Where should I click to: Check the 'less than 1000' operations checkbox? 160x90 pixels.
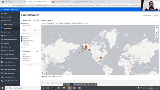coord(22,56)
